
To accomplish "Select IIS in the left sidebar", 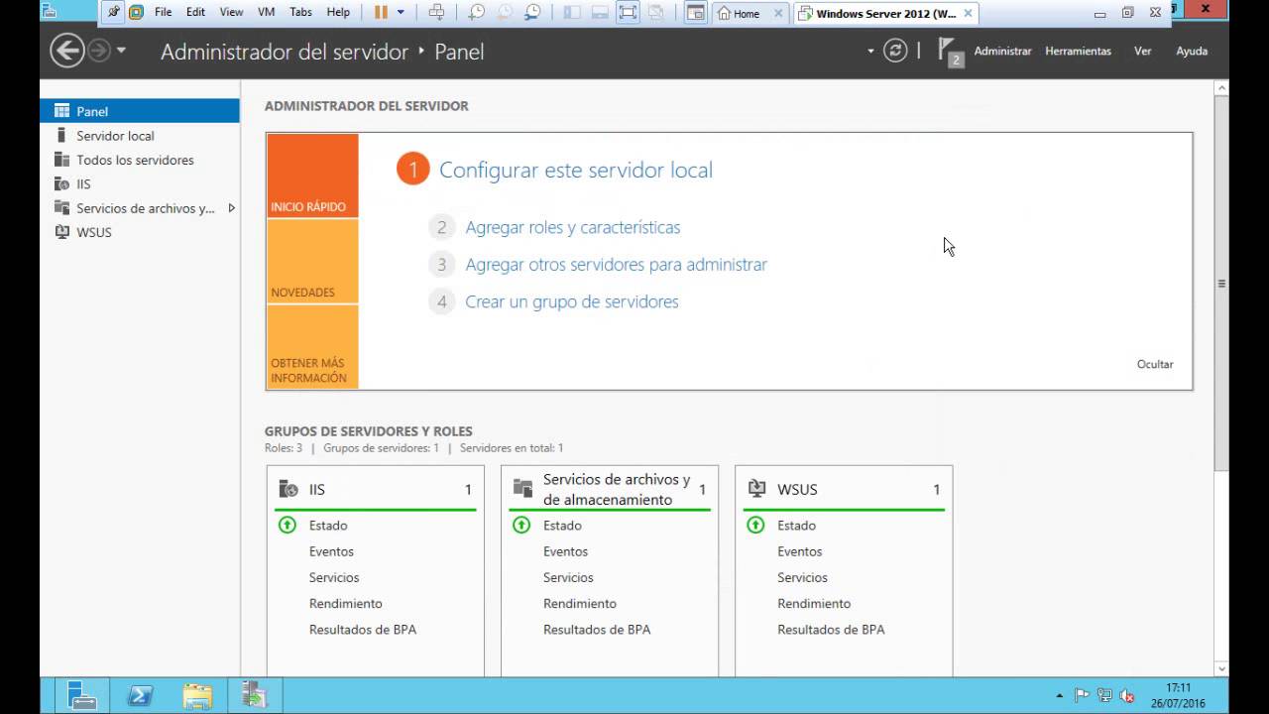I will click(140, 183).
